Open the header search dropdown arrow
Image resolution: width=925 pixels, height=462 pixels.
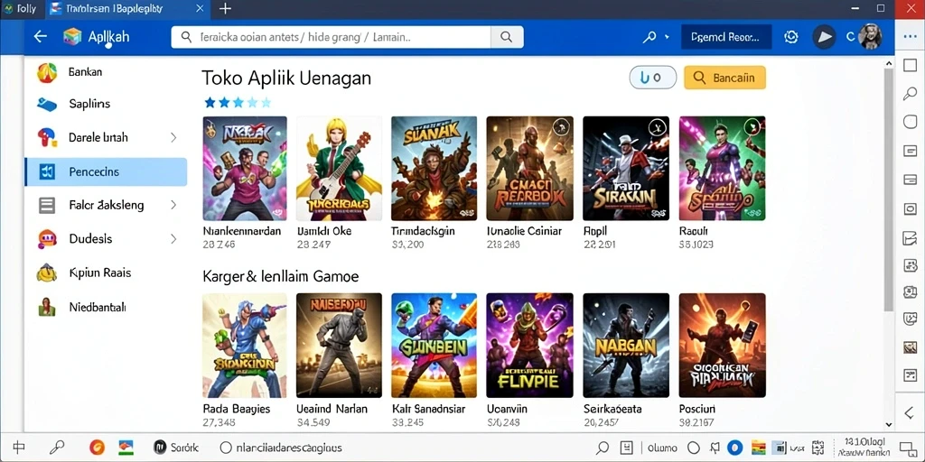point(668,37)
